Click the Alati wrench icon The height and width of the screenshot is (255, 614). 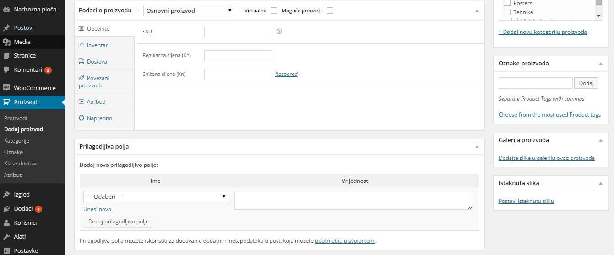click(6, 237)
